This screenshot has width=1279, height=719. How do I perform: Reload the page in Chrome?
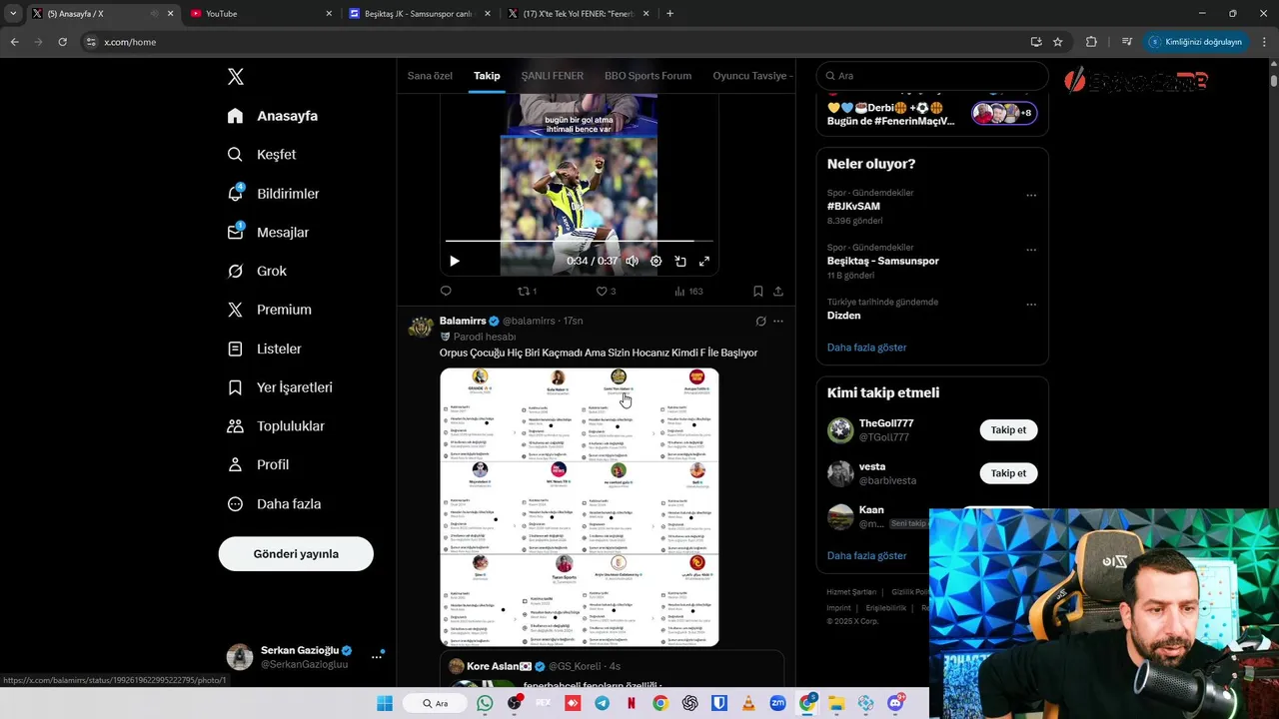coord(62,42)
